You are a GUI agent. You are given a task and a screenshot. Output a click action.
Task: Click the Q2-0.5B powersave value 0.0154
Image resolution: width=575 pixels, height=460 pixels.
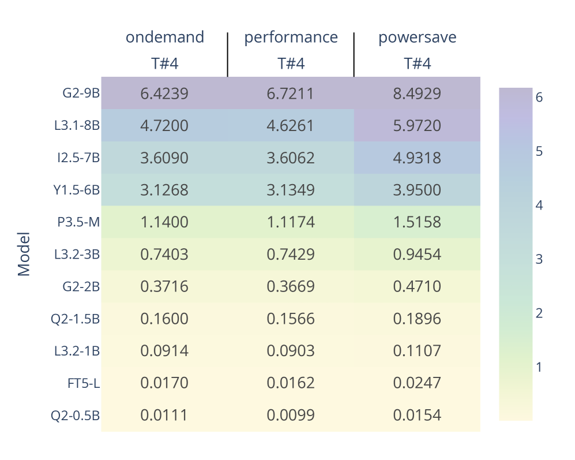(x=417, y=415)
